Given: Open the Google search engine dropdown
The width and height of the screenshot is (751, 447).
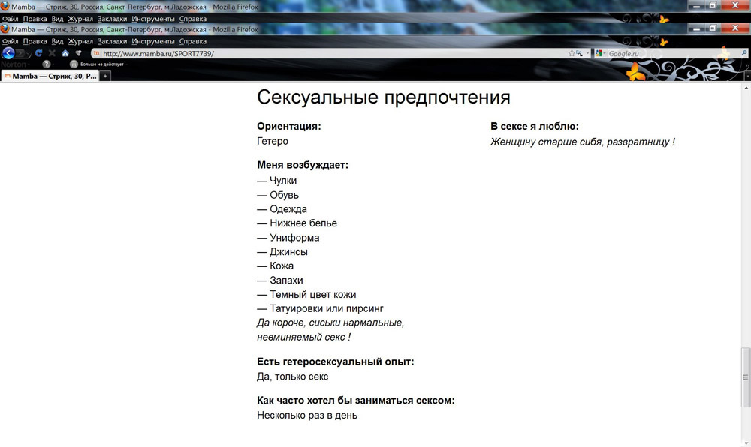Looking at the screenshot, I should [x=601, y=53].
